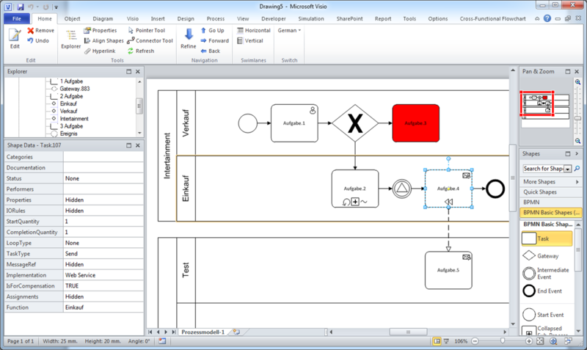Navigate Go Up

213,30
